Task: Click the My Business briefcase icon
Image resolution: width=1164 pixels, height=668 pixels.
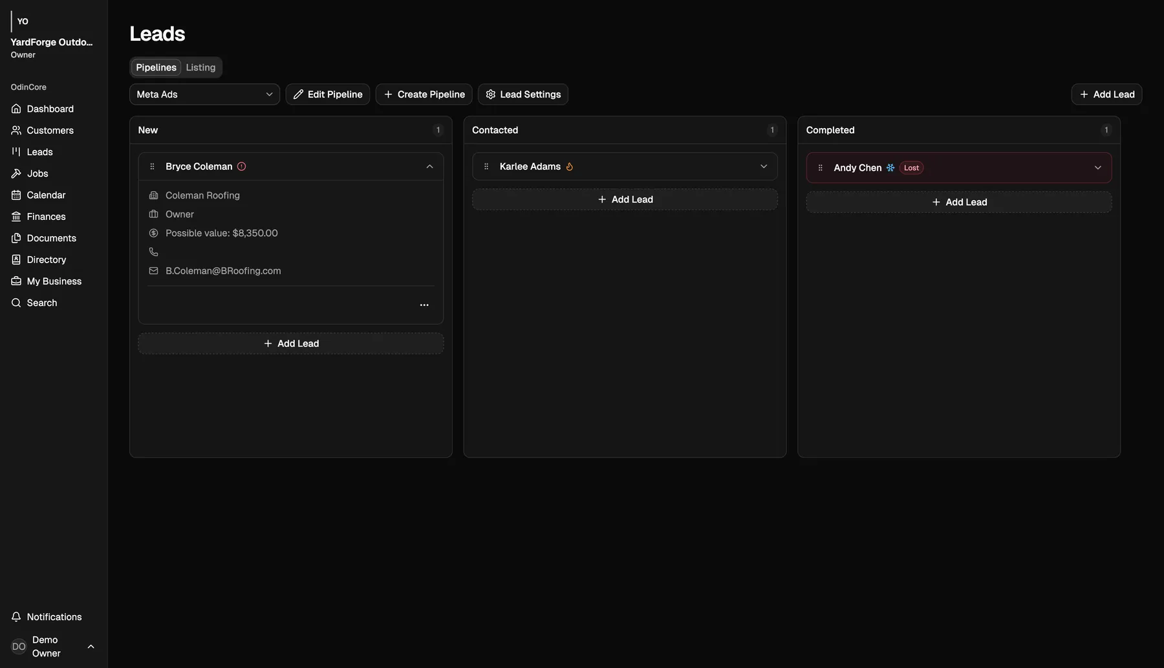Action: pyautogui.click(x=16, y=281)
